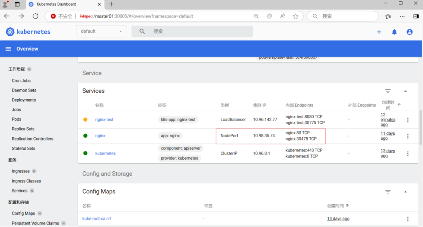Reload the current page
423x227 pixels.
(x=35, y=16)
